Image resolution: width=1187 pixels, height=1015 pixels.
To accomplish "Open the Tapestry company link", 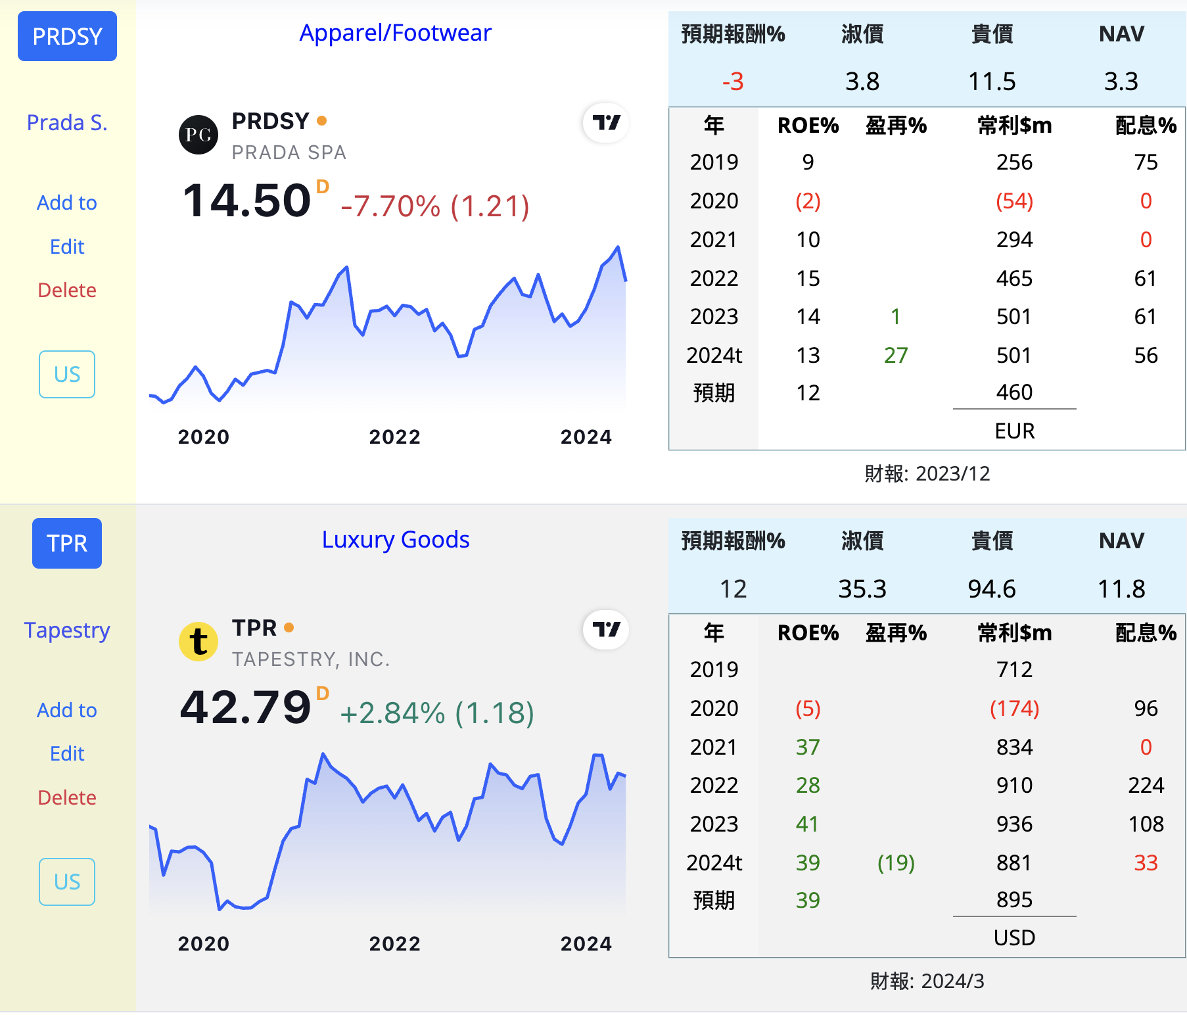I will (x=67, y=630).
